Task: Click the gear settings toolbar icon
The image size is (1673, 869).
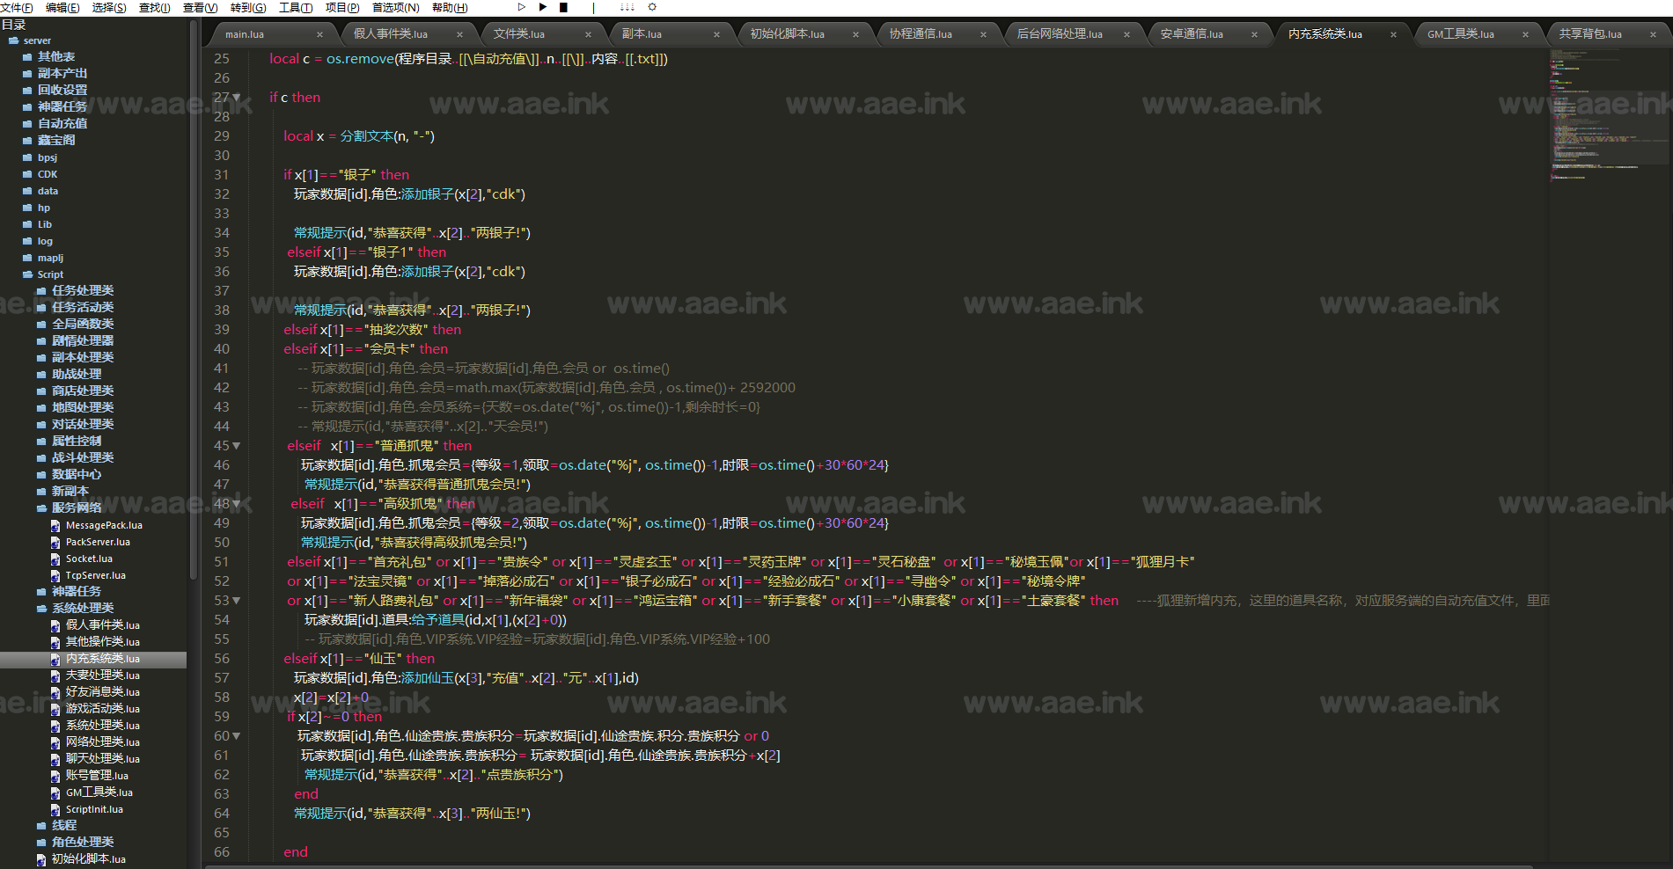Action: 652,7
